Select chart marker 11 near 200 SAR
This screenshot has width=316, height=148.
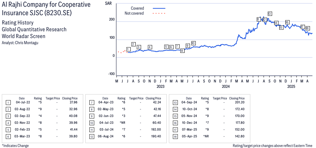click(259, 19)
